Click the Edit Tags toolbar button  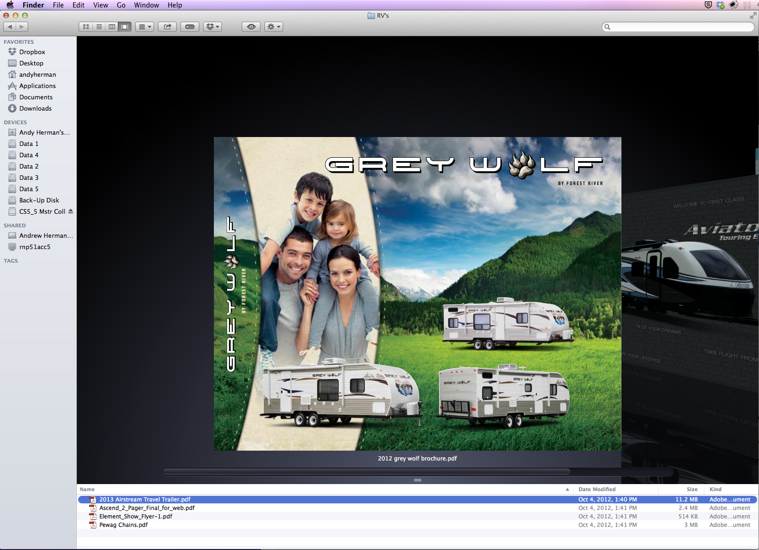pos(190,27)
